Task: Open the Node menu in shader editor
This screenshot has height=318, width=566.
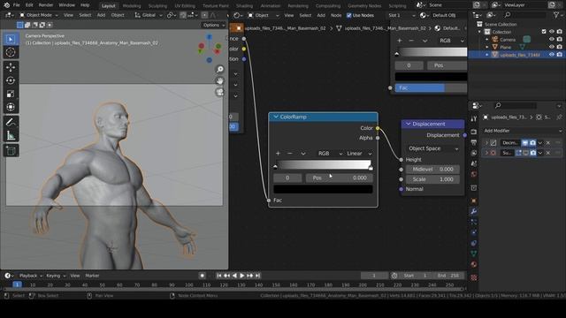Action: click(x=336, y=15)
